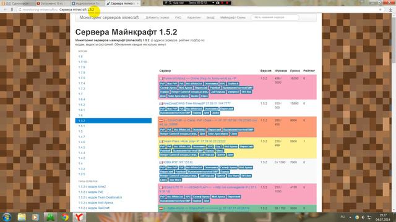The width and height of the screenshot is (396, 222).
Task: Focus the server name search field
Action: (275, 17)
